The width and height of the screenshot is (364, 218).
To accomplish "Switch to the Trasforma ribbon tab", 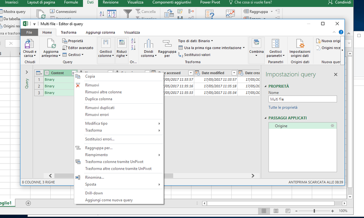I will [69, 32].
